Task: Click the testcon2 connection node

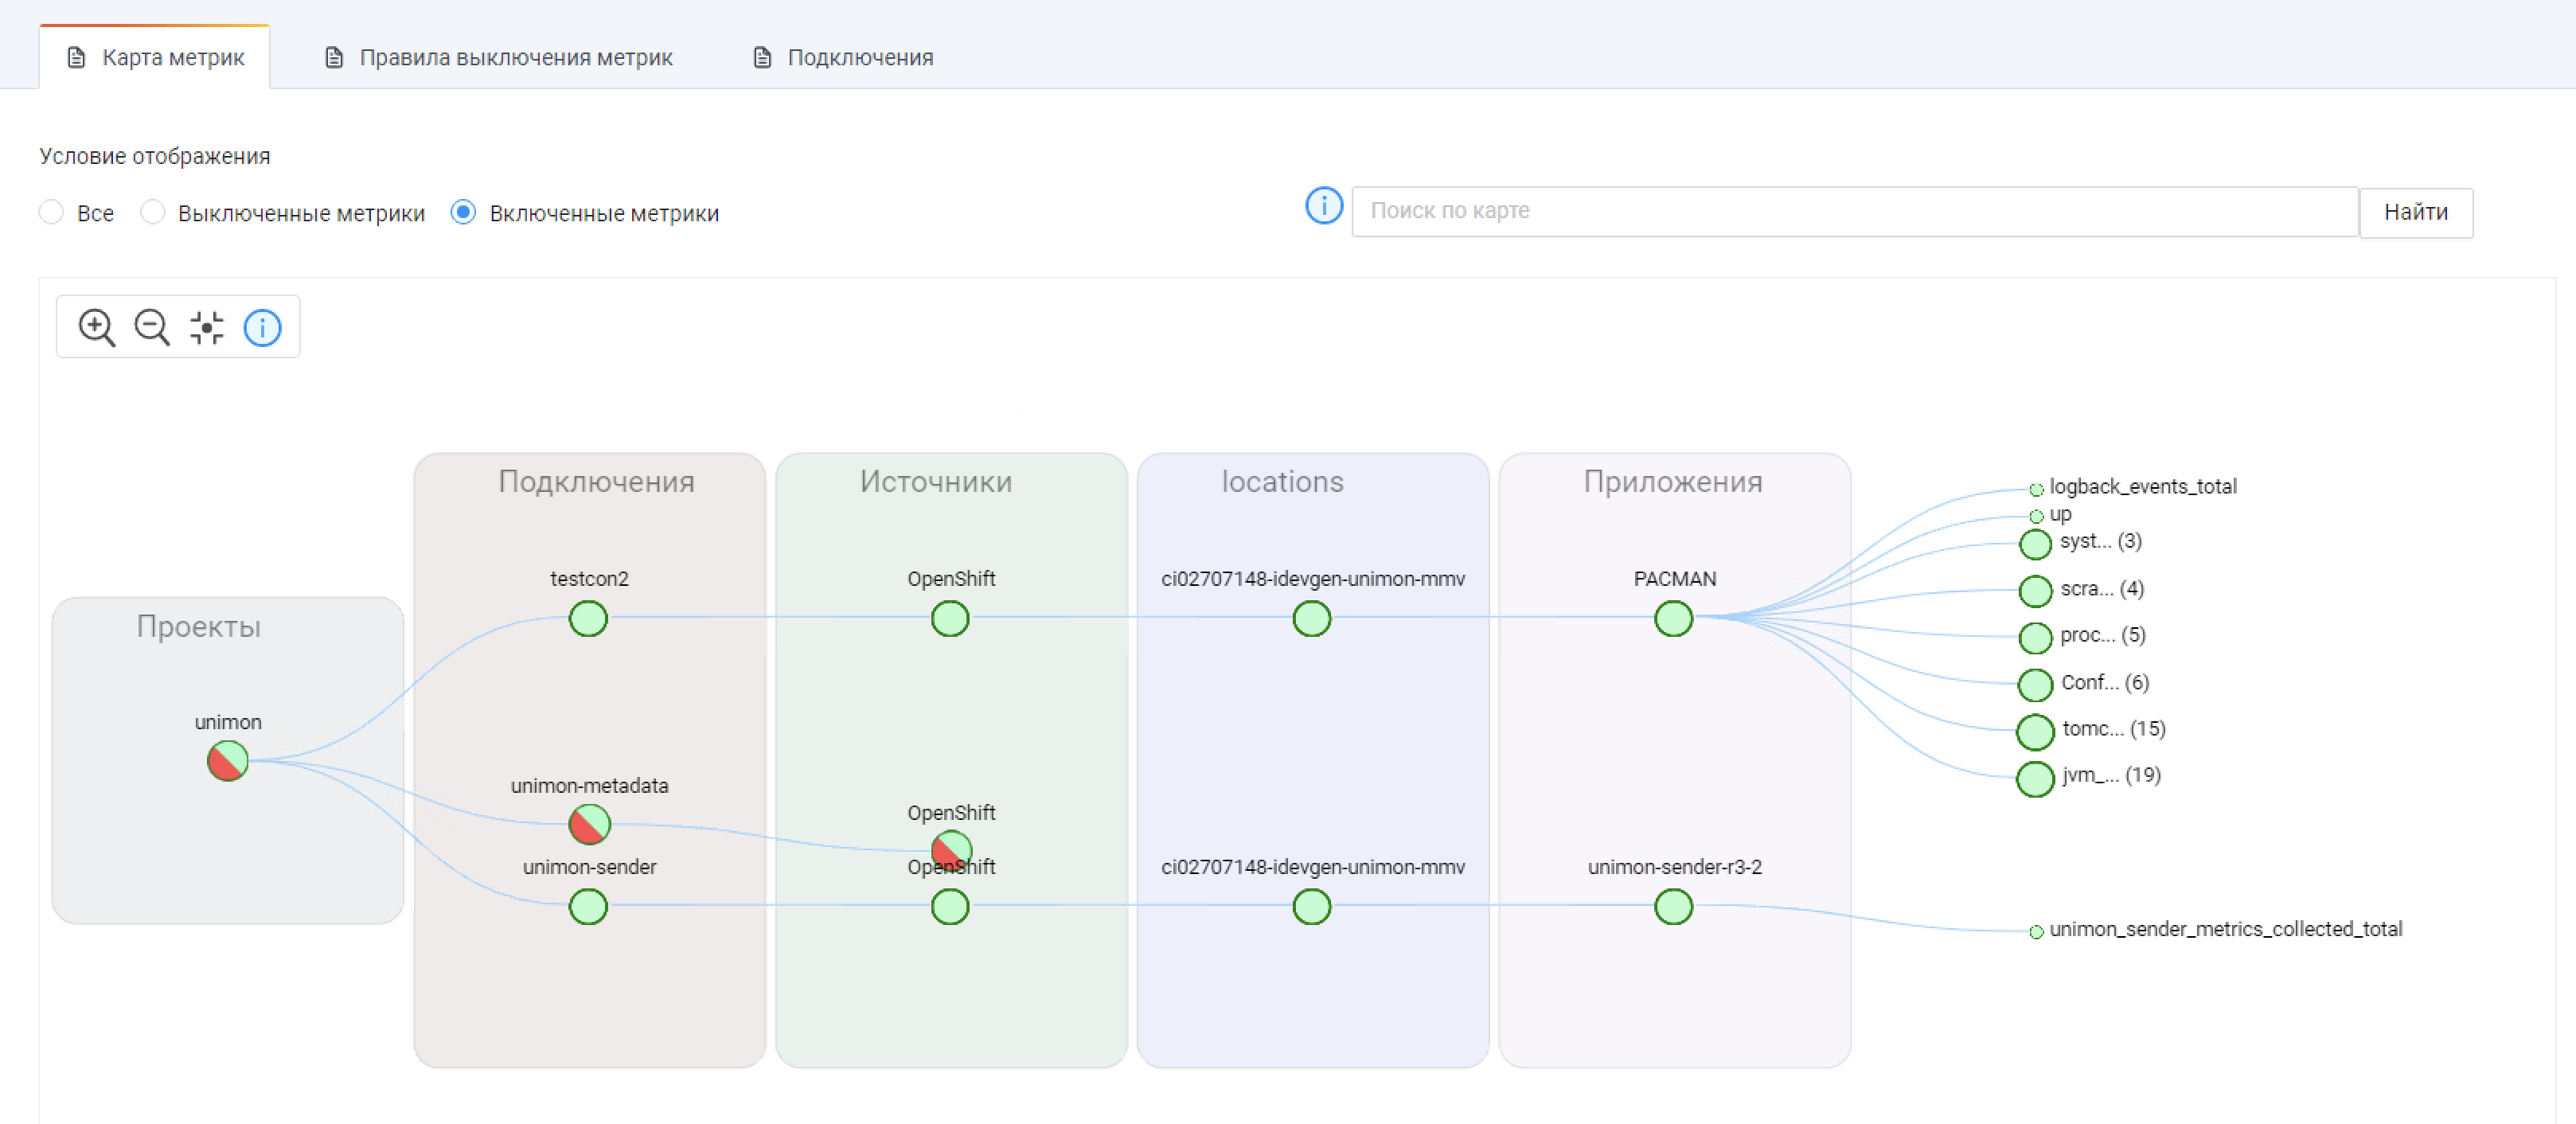Action: click(x=588, y=618)
